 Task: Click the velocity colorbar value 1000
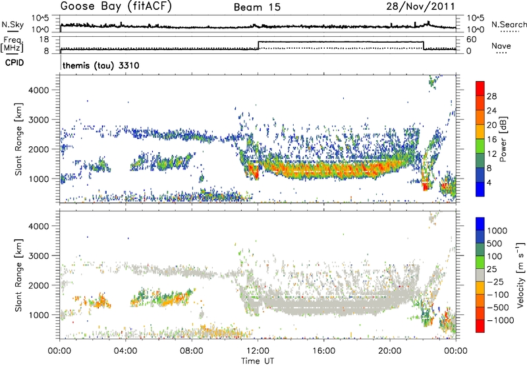(497, 231)
